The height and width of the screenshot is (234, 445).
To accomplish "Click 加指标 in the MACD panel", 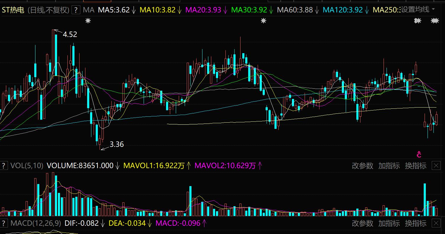I will 389,223.
